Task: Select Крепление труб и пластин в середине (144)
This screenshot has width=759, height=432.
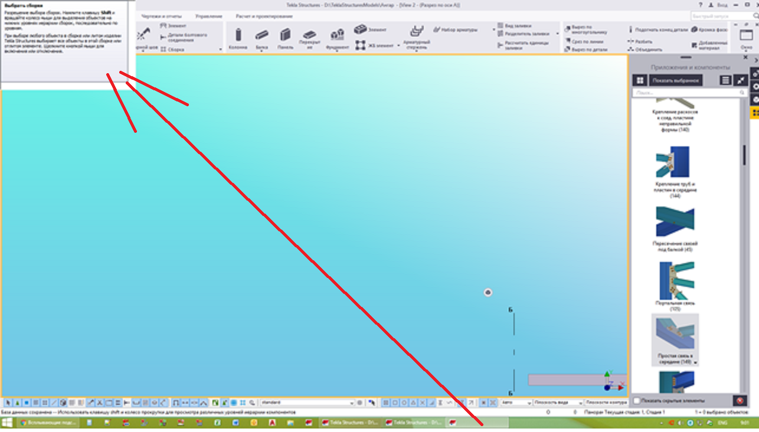Action: 676,172
